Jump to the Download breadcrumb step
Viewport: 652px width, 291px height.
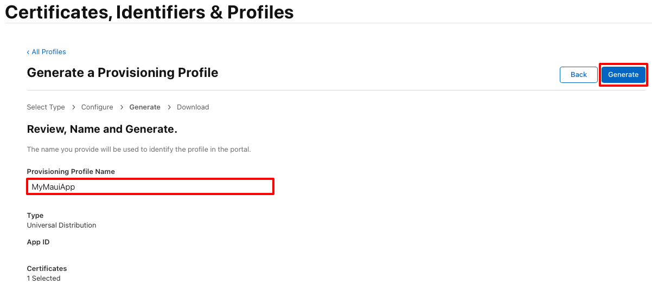[193, 107]
